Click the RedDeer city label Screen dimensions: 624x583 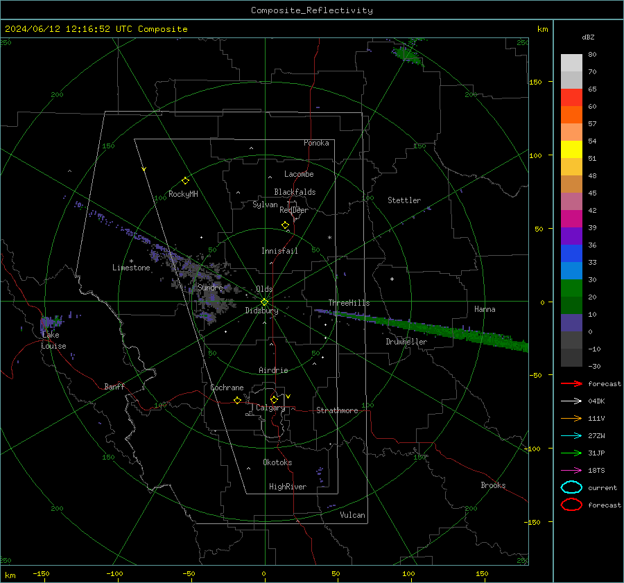tap(294, 210)
